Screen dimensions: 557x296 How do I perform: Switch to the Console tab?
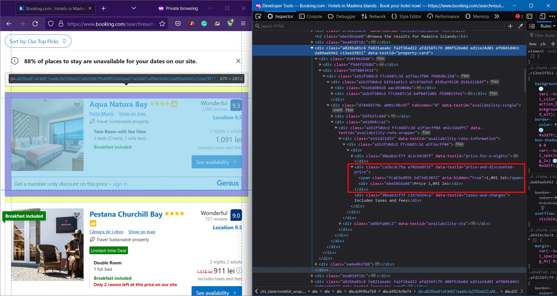[311, 16]
